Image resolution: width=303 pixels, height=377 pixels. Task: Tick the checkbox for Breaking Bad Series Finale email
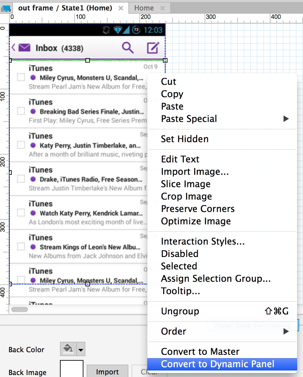click(21, 111)
